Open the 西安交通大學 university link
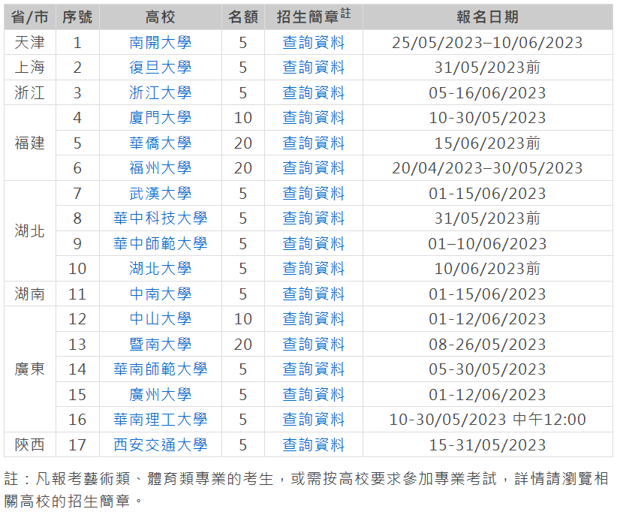 tap(161, 445)
